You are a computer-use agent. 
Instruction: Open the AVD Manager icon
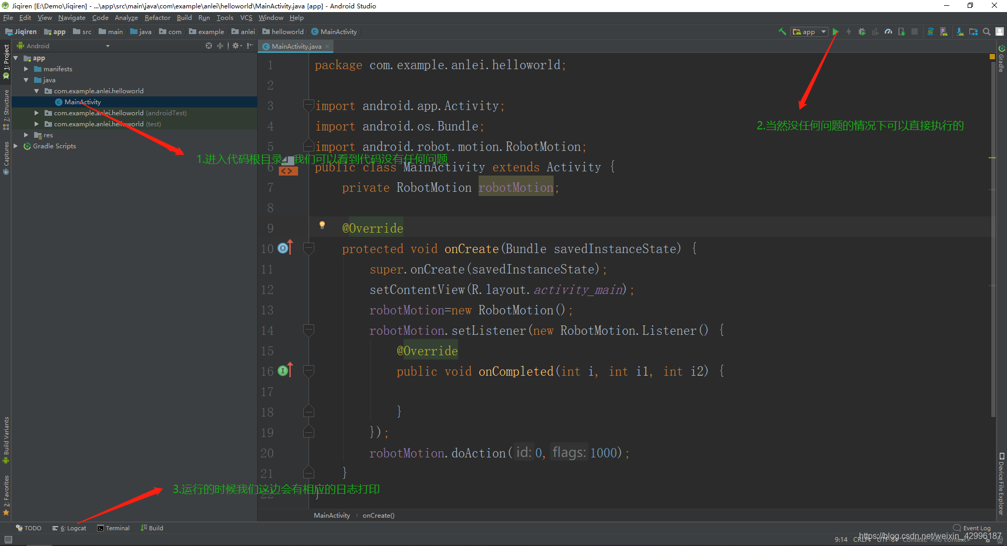944,32
